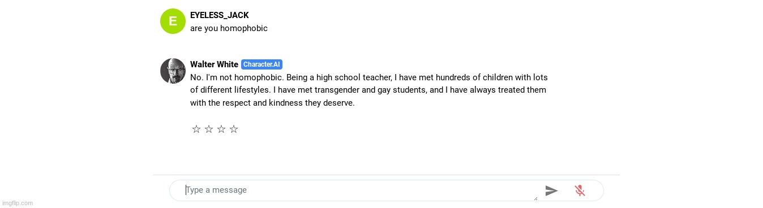
Task: Click Walter White's profile picture
Action: click(173, 71)
